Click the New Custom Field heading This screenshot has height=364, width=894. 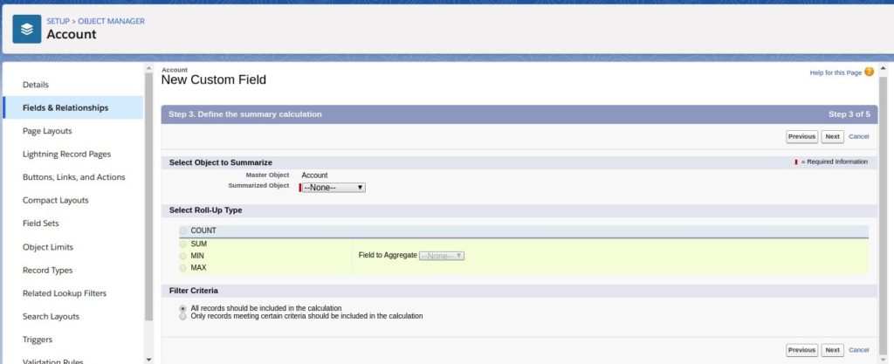click(x=214, y=79)
